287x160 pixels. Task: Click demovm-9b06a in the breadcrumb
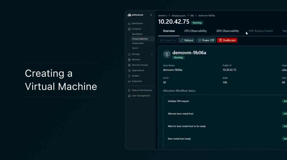click(x=206, y=16)
